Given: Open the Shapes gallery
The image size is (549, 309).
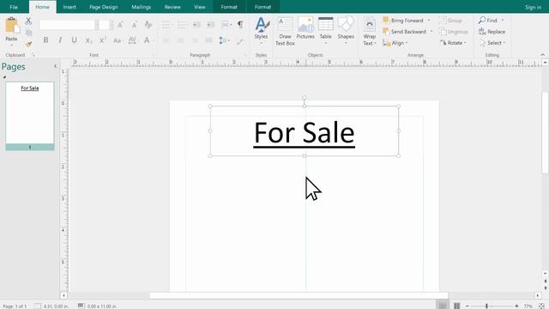Looking at the screenshot, I should (x=346, y=31).
